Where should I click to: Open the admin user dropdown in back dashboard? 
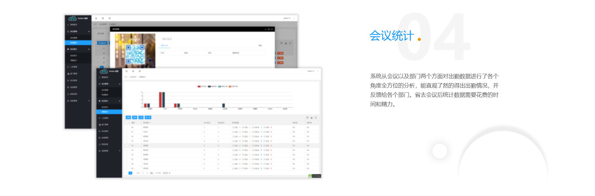[x=287, y=18]
